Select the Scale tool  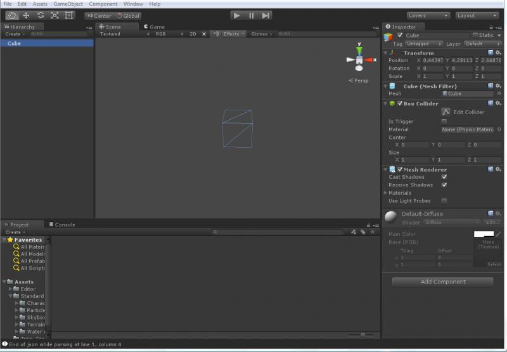pyautogui.click(x=55, y=15)
